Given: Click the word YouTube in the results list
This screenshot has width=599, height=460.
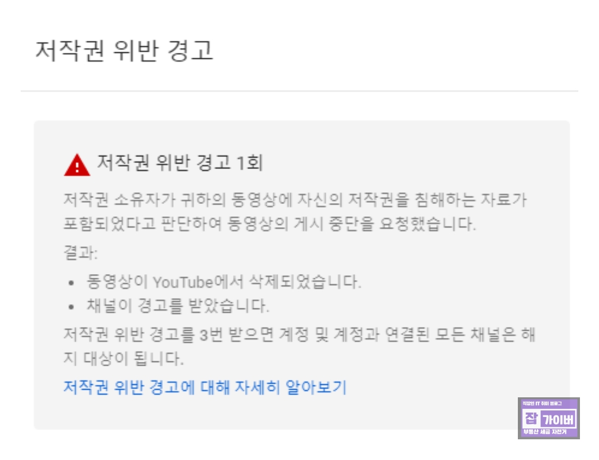Looking at the screenshot, I should pyautogui.click(x=183, y=282).
